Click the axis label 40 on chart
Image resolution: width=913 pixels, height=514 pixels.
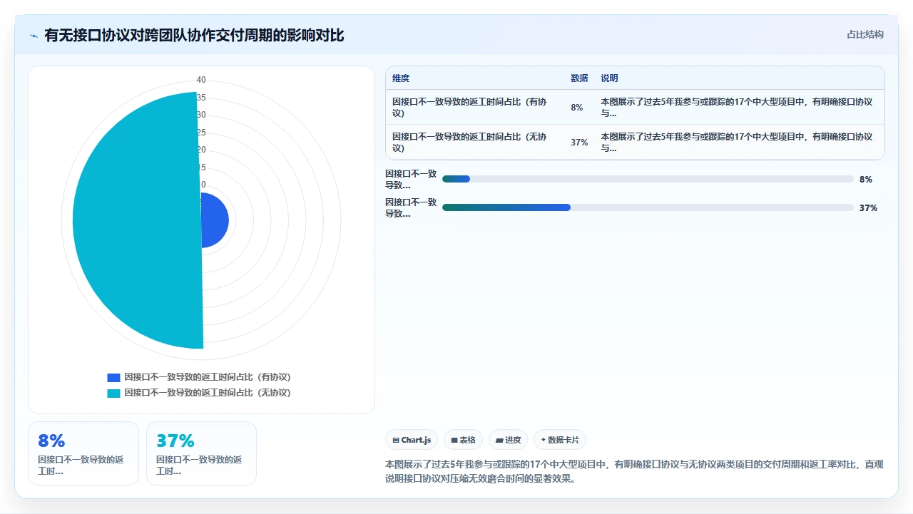click(x=201, y=80)
